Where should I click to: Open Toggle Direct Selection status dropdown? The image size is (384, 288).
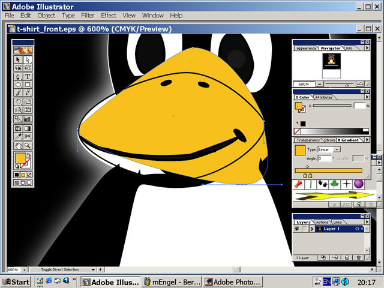pos(93,269)
